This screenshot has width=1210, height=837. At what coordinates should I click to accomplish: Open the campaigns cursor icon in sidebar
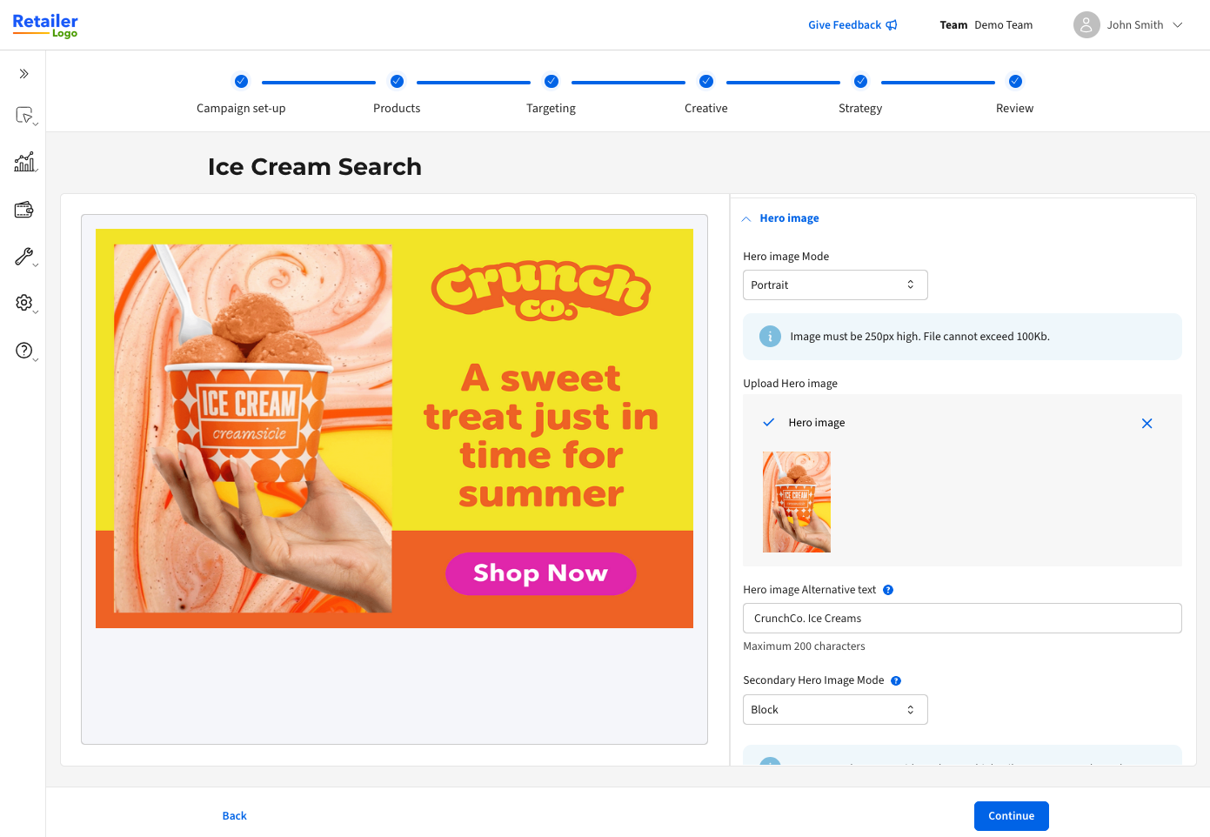coord(24,115)
